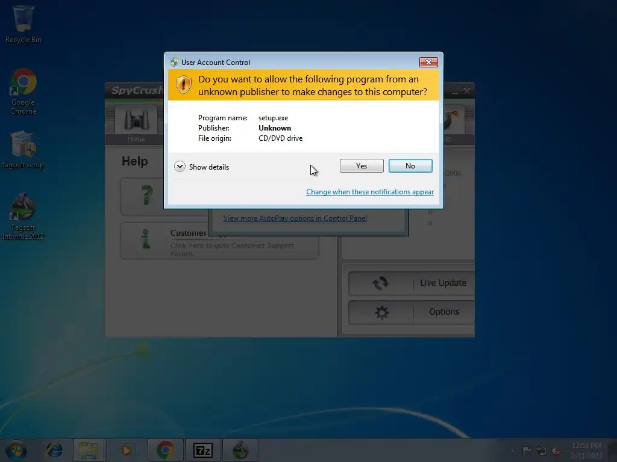Open Fagsoft Intivirus 2012 desktop shortcut
This screenshot has height=462, width=617.
23,216
